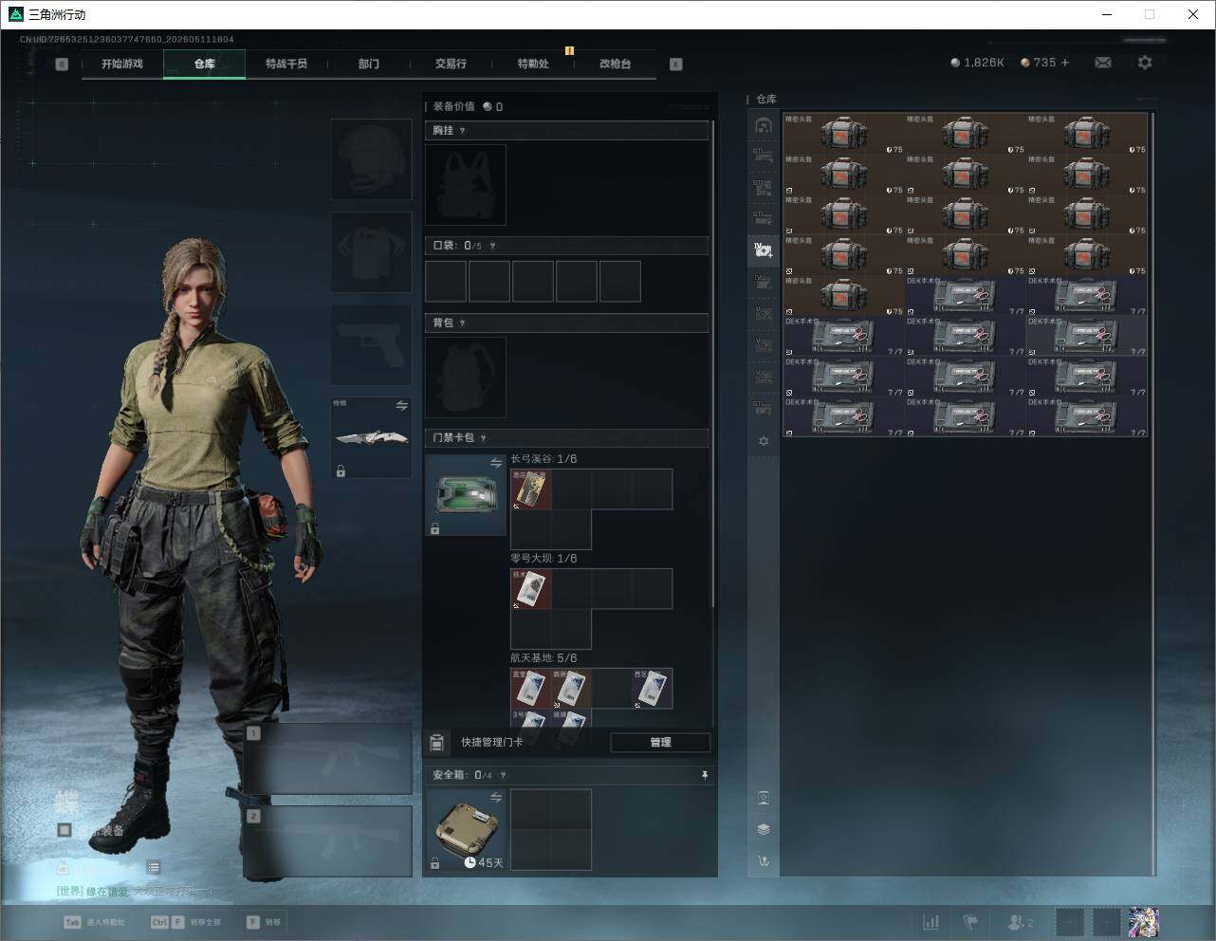Click the empty chest rig slot
This screenshot has height=941, width=1216.
click(466, 185)
